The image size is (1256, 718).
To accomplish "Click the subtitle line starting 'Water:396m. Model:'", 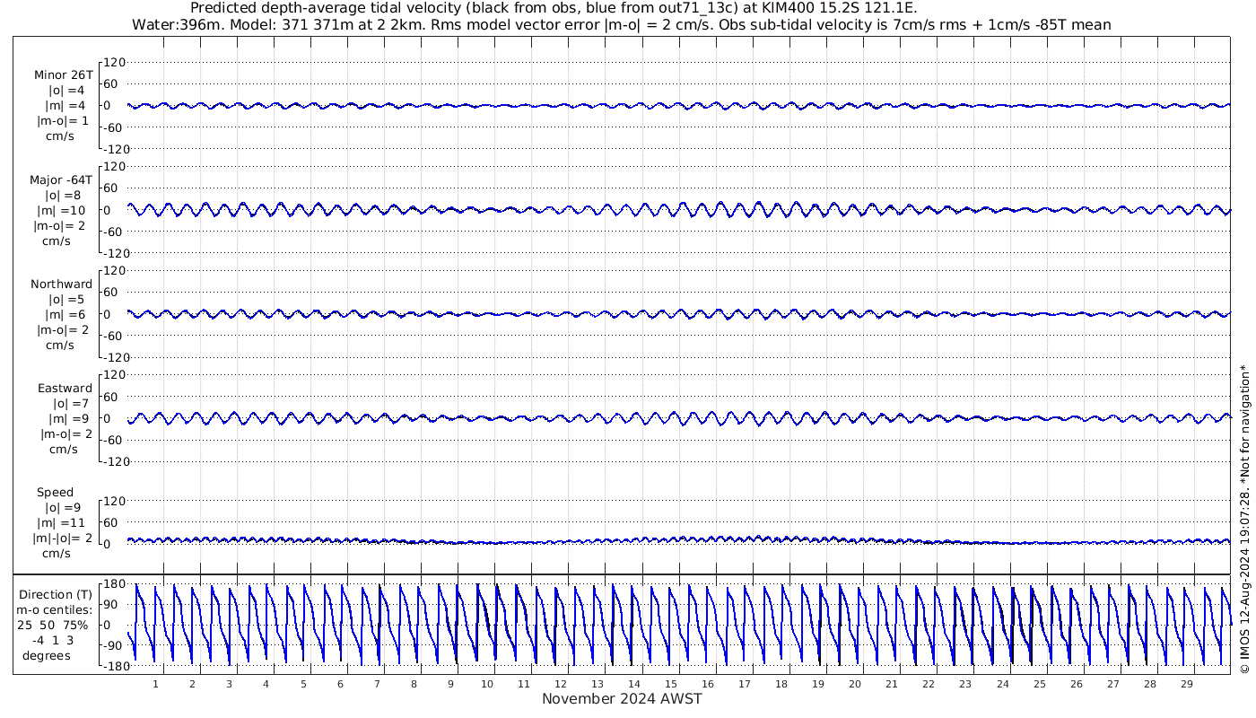I will (x=622, y=25).
